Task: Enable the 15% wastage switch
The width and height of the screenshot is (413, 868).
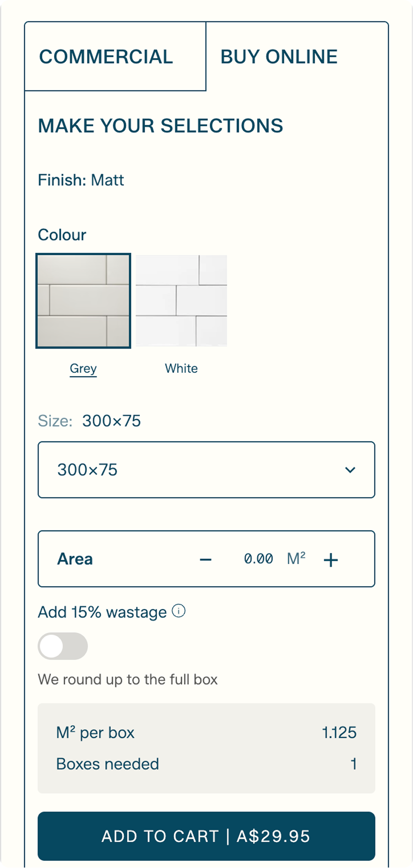Action: [63, 646]
